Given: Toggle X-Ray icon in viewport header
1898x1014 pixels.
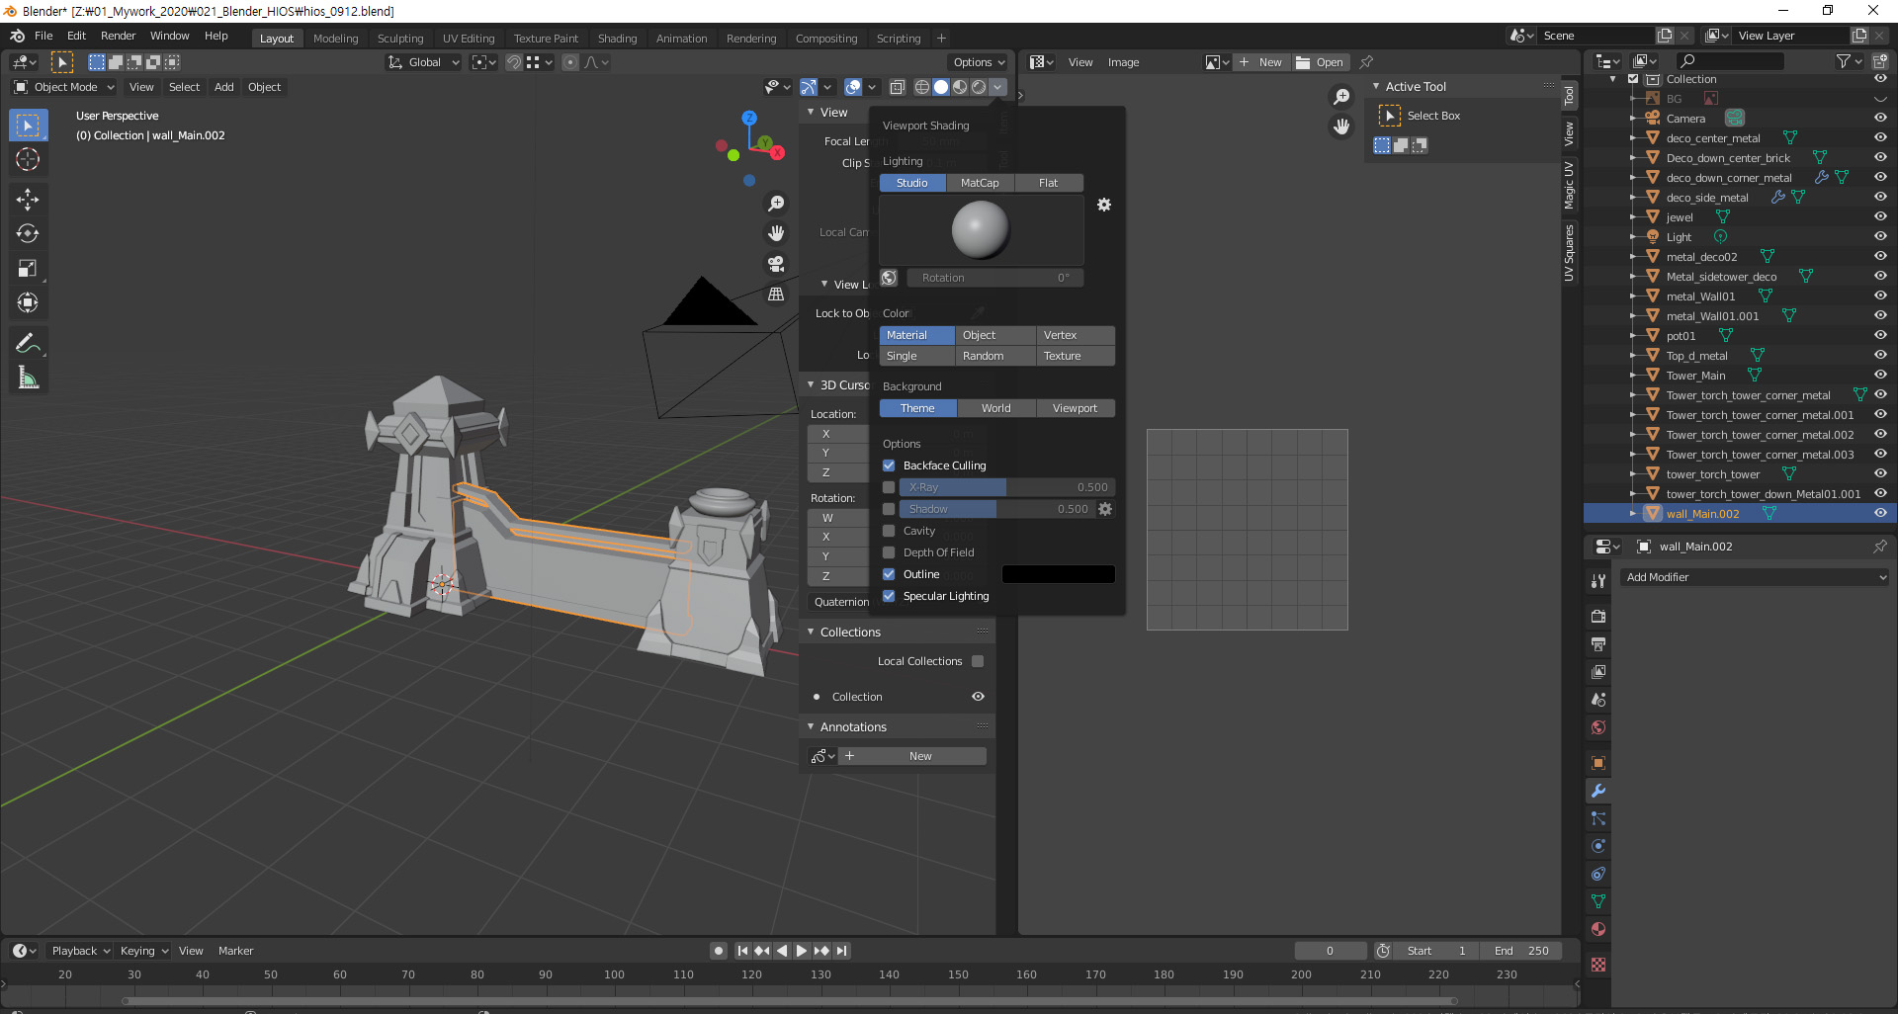Looking at the screenshot, I should [x=897, y=87].
